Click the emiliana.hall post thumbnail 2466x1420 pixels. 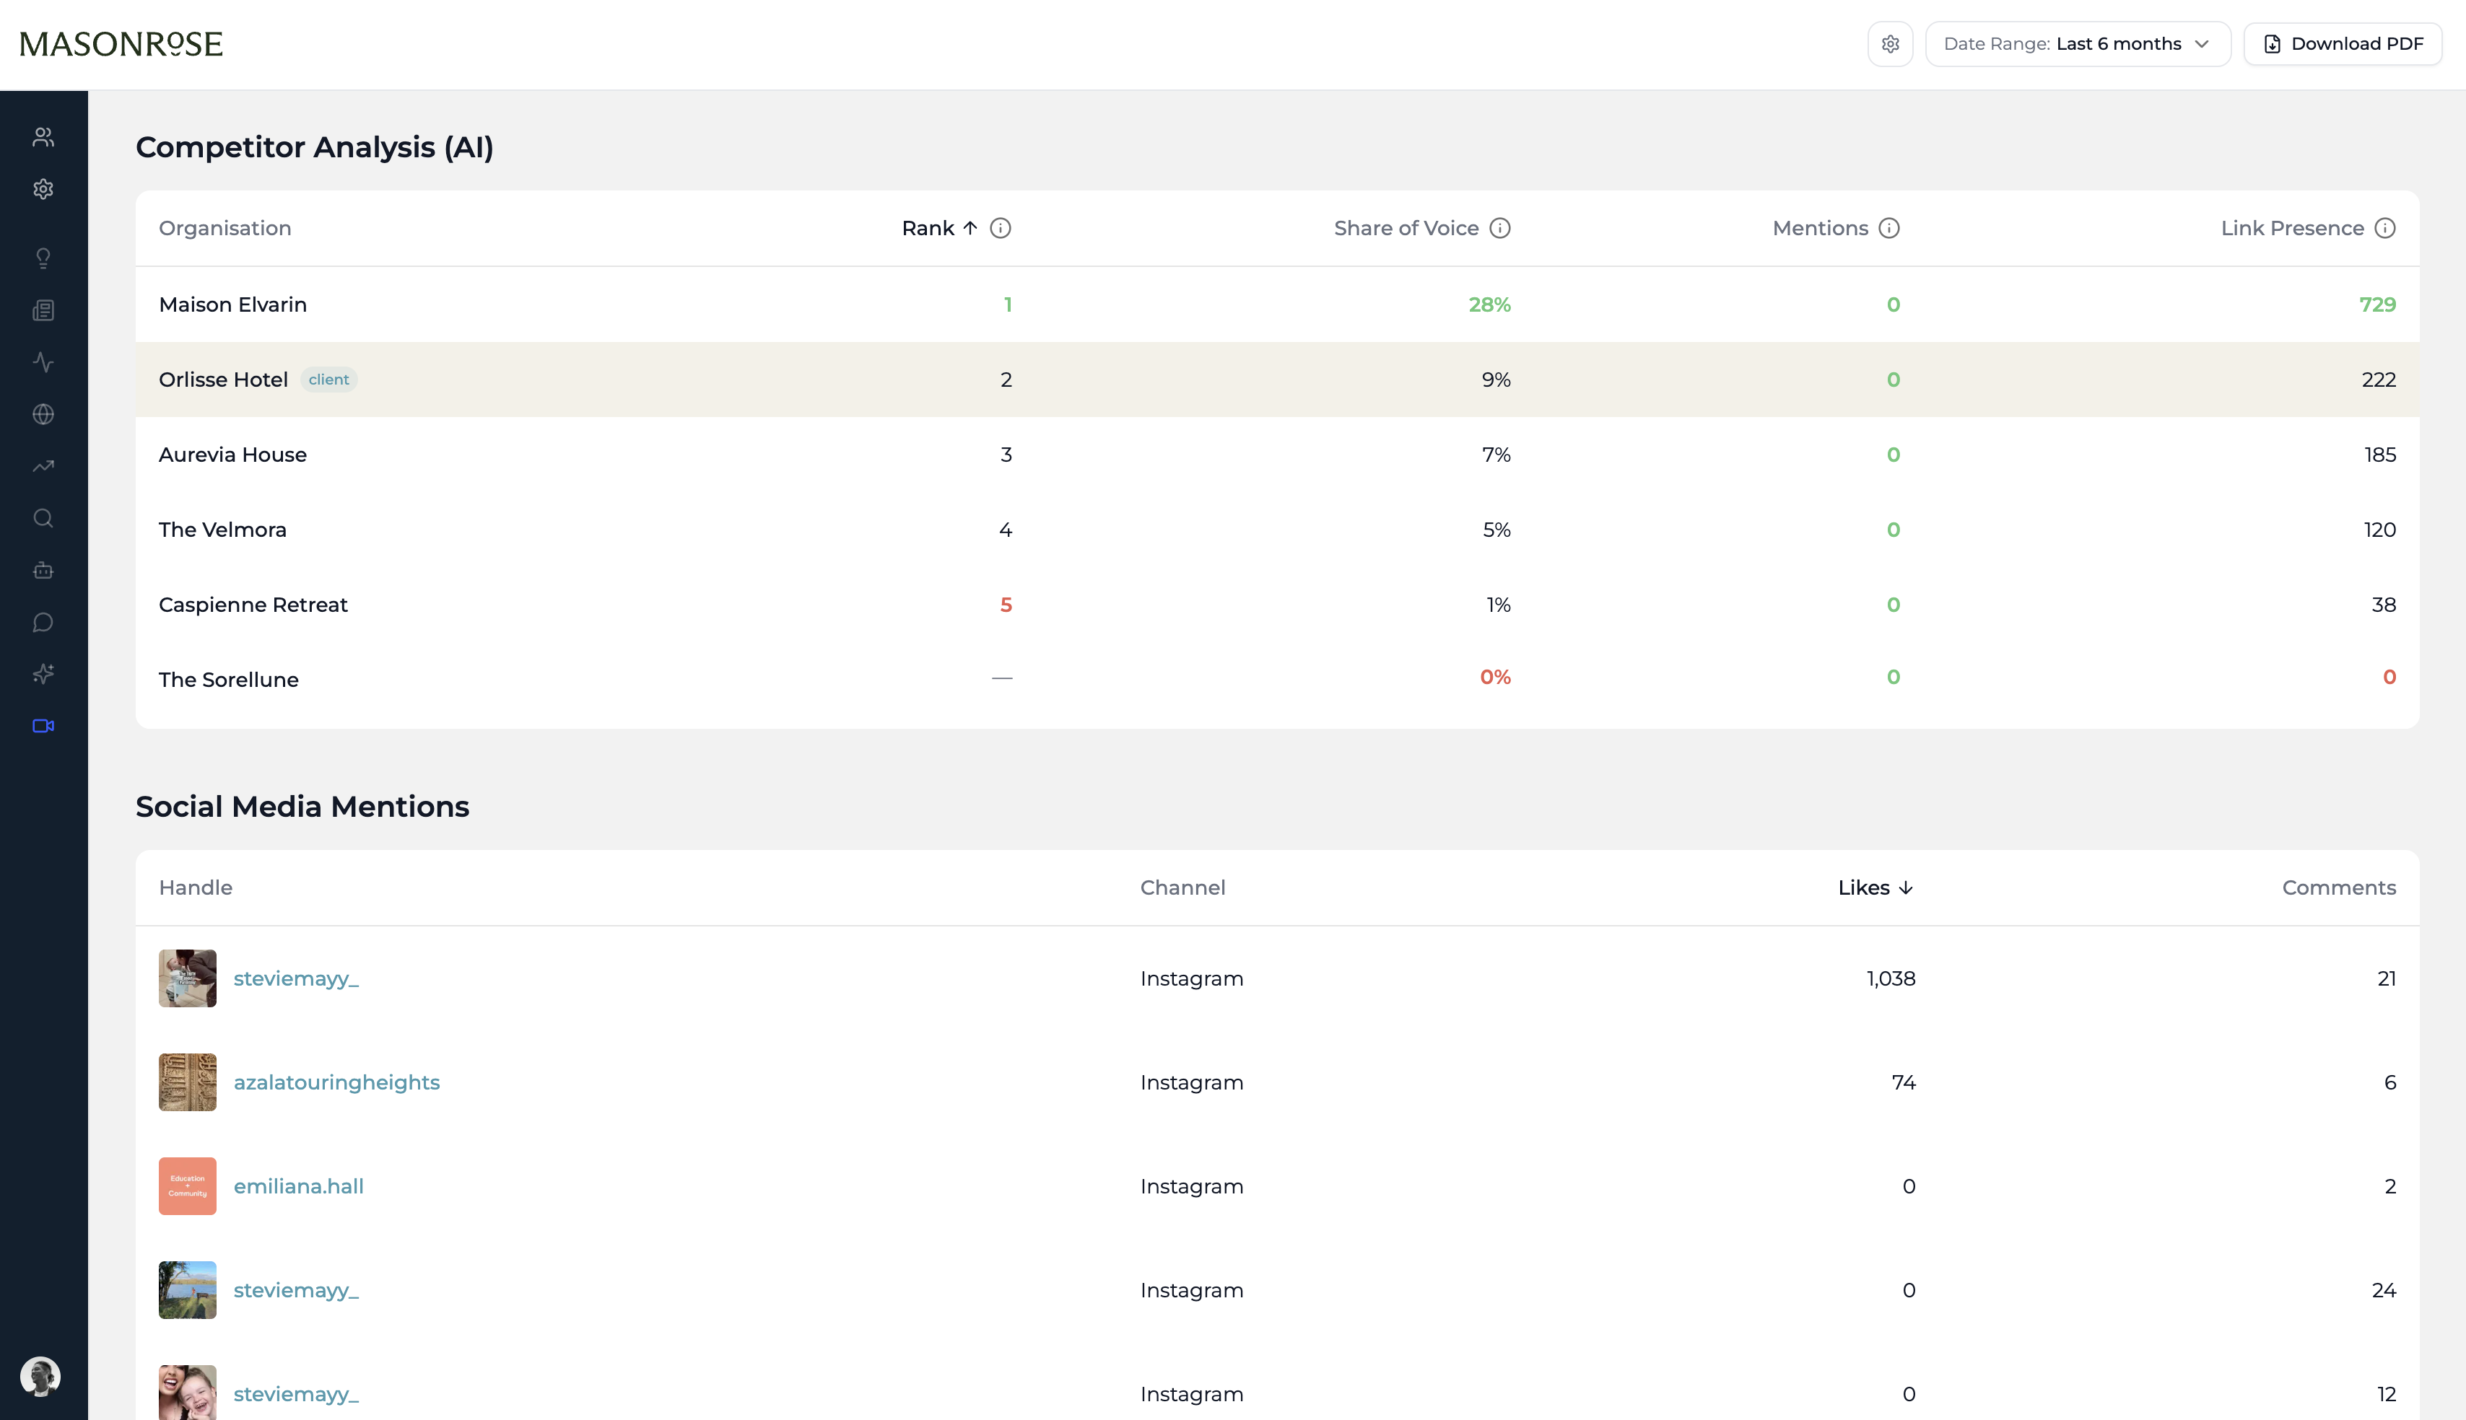(x=187, y=1186)
